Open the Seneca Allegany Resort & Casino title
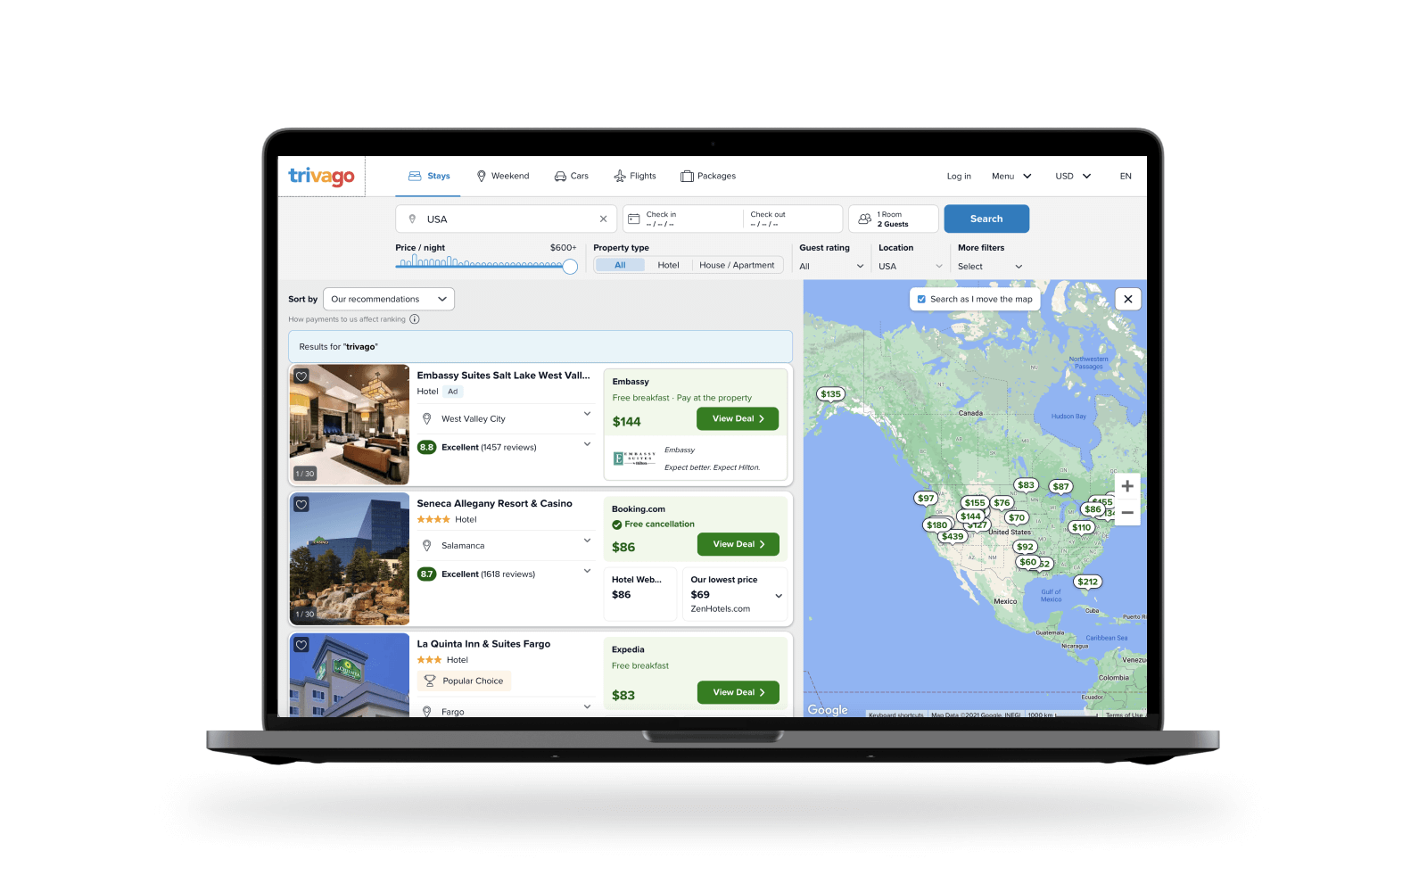 click(x=494, y=503)
